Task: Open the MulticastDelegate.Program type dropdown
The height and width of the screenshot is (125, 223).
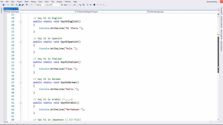Action: point(111,12)
